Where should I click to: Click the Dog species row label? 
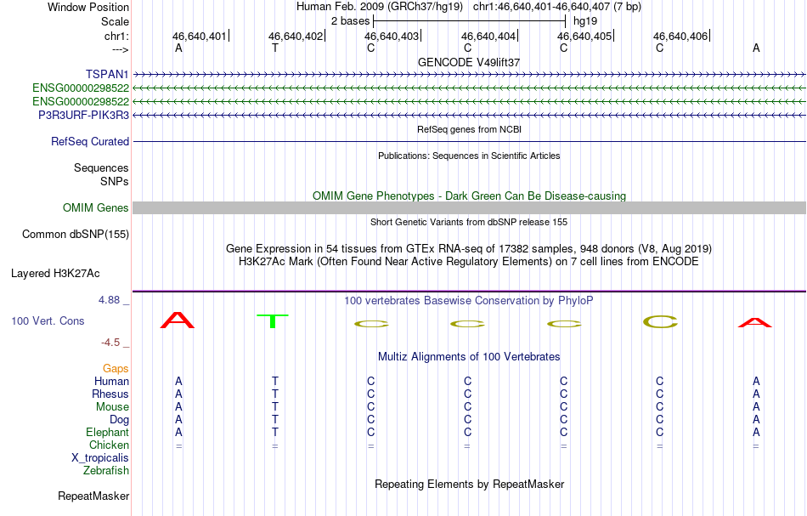pyautogui.click(x=120, y=420)
